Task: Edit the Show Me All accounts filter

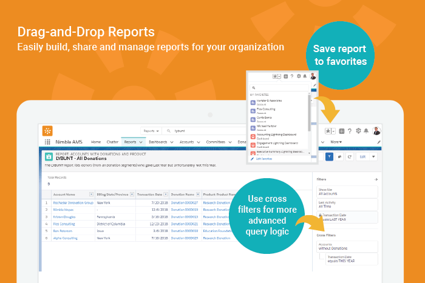Action: (347, 192)
